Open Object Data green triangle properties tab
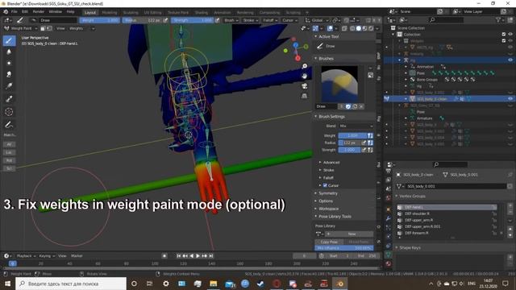Image resolution: width=516 pixels, height=290 pixels. [389, 255]
